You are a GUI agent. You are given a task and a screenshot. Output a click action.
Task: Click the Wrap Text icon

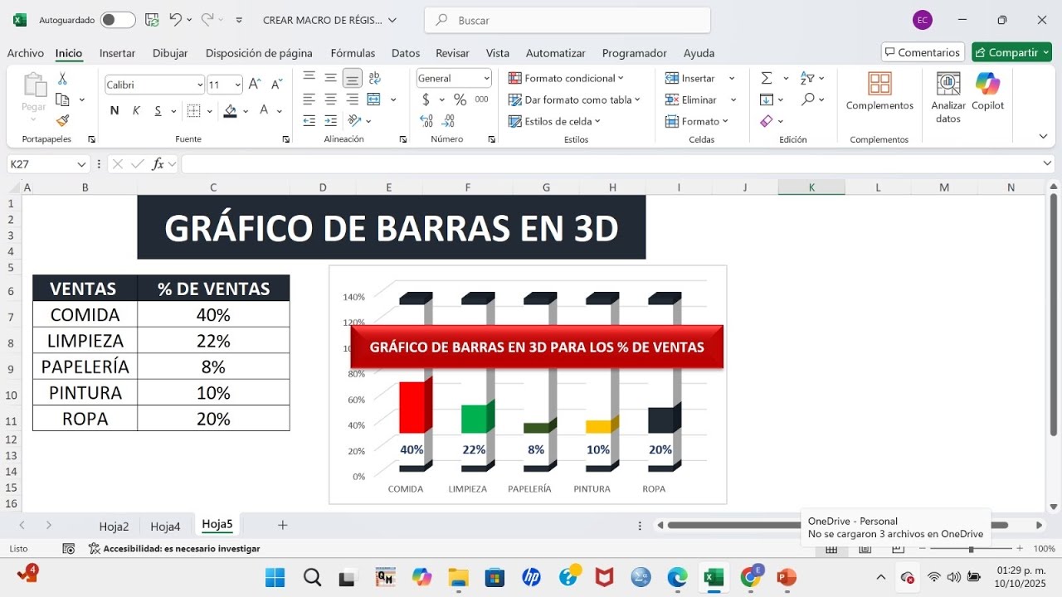click(x=375, y=78)
